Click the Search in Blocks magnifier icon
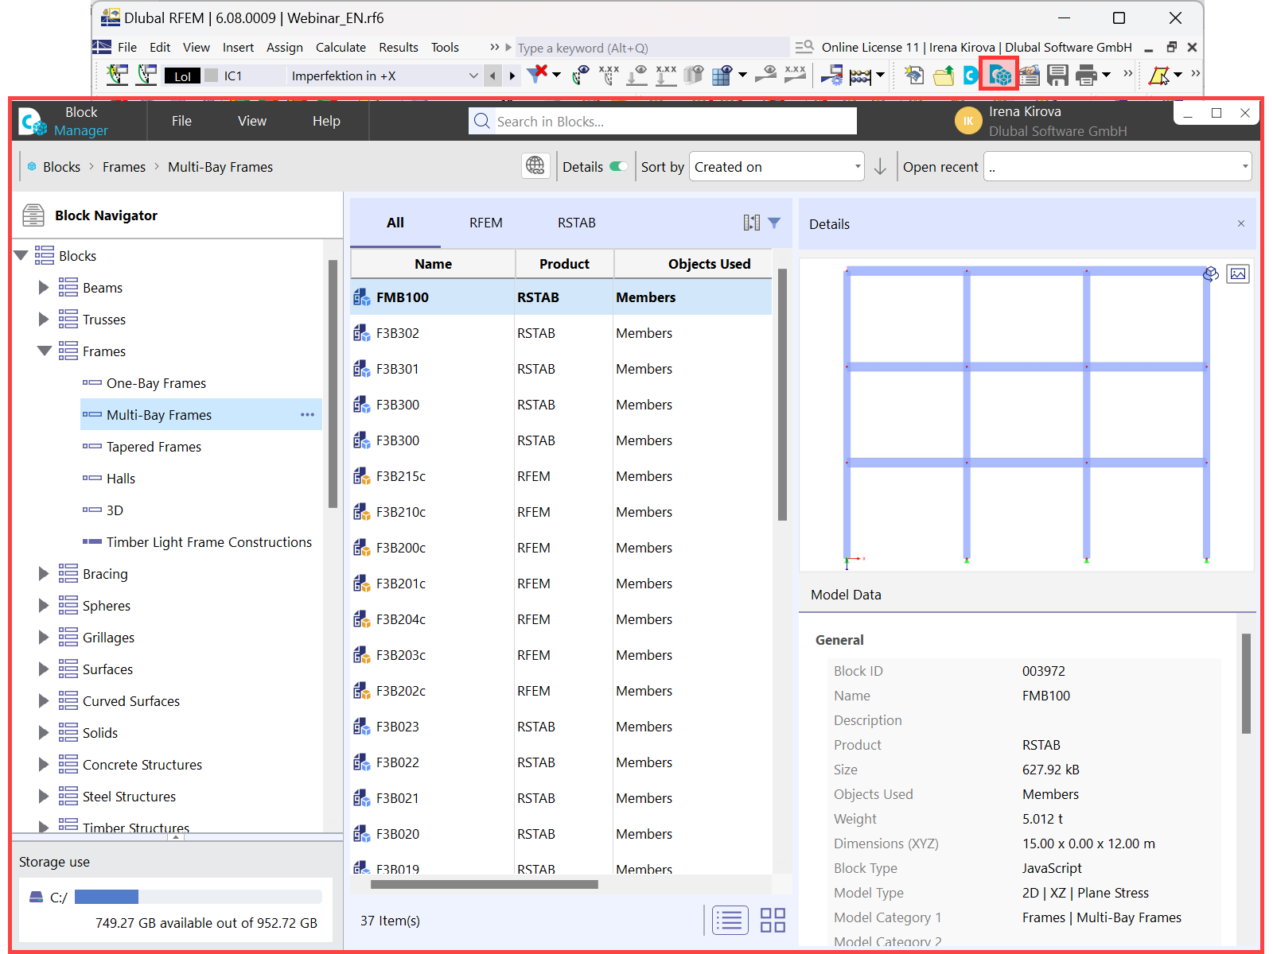The height and width of the screenshot is (954, 1273). coord(481,121)
